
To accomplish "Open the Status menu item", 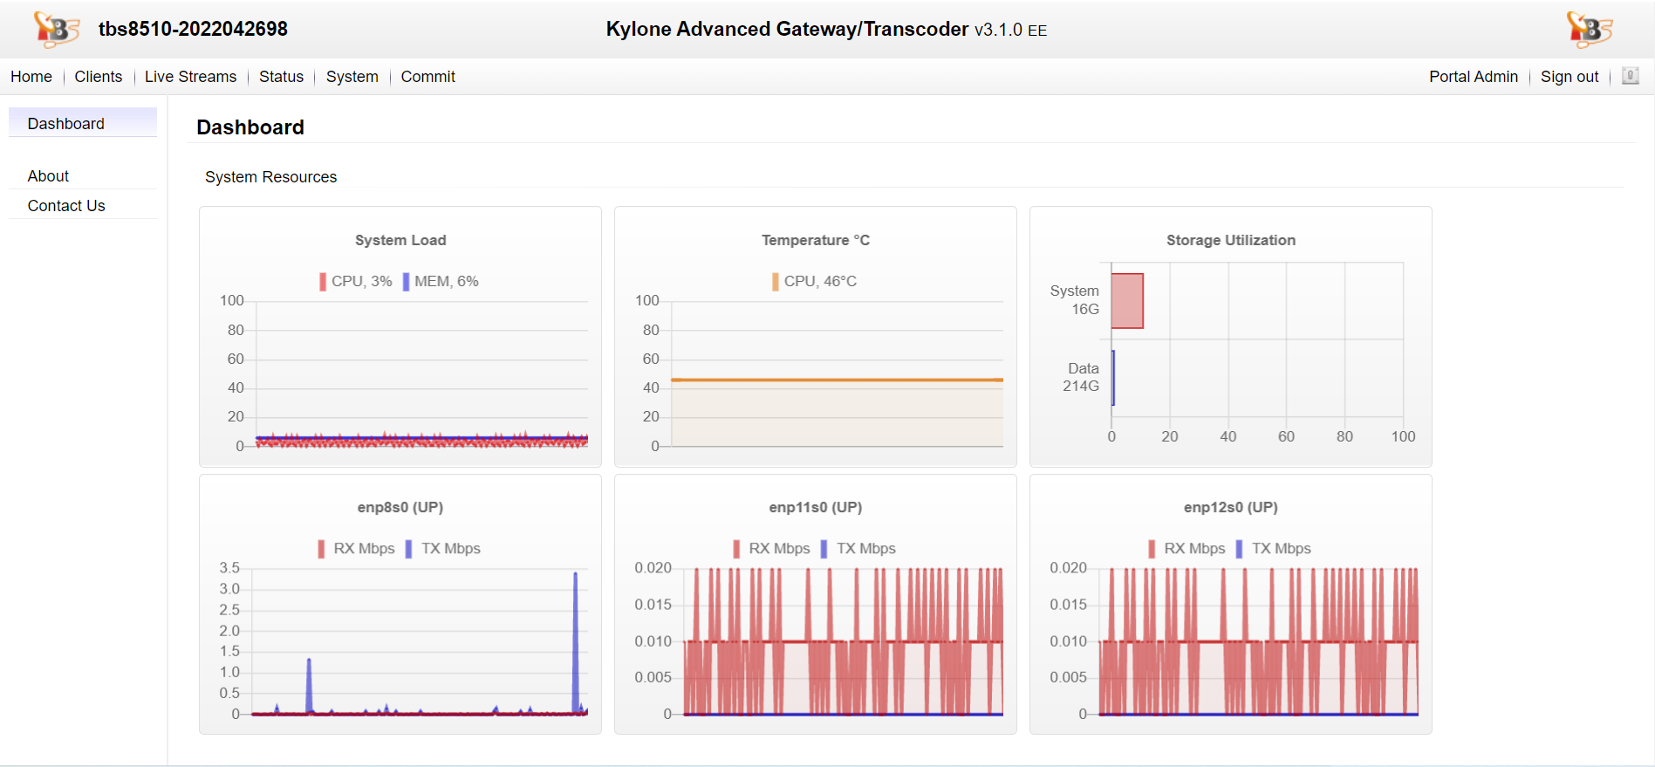I will 281,77.
